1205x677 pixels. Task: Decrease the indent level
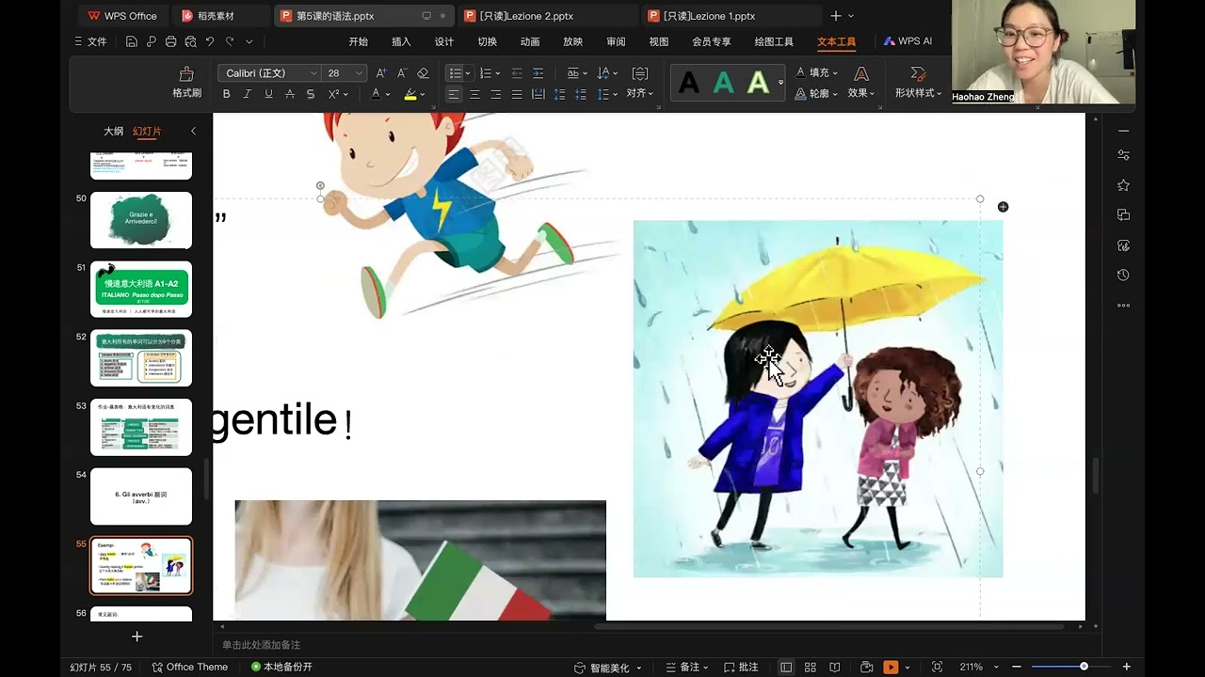pyautogui.click(x=517, y=73)
